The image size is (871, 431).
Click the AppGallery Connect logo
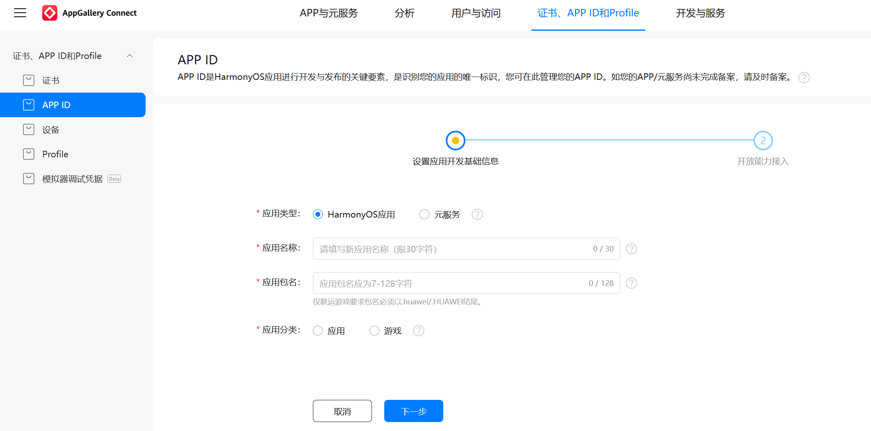50,13
